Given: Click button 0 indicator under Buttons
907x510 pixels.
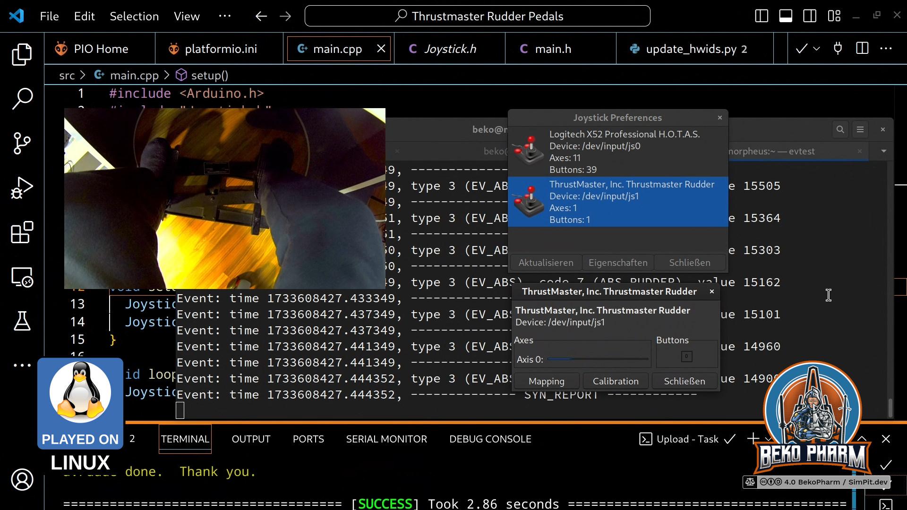Looking at the screenshot, I should 687,357.
